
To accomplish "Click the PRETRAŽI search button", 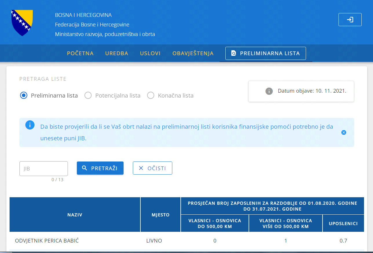I will click(x=100, y=168).
